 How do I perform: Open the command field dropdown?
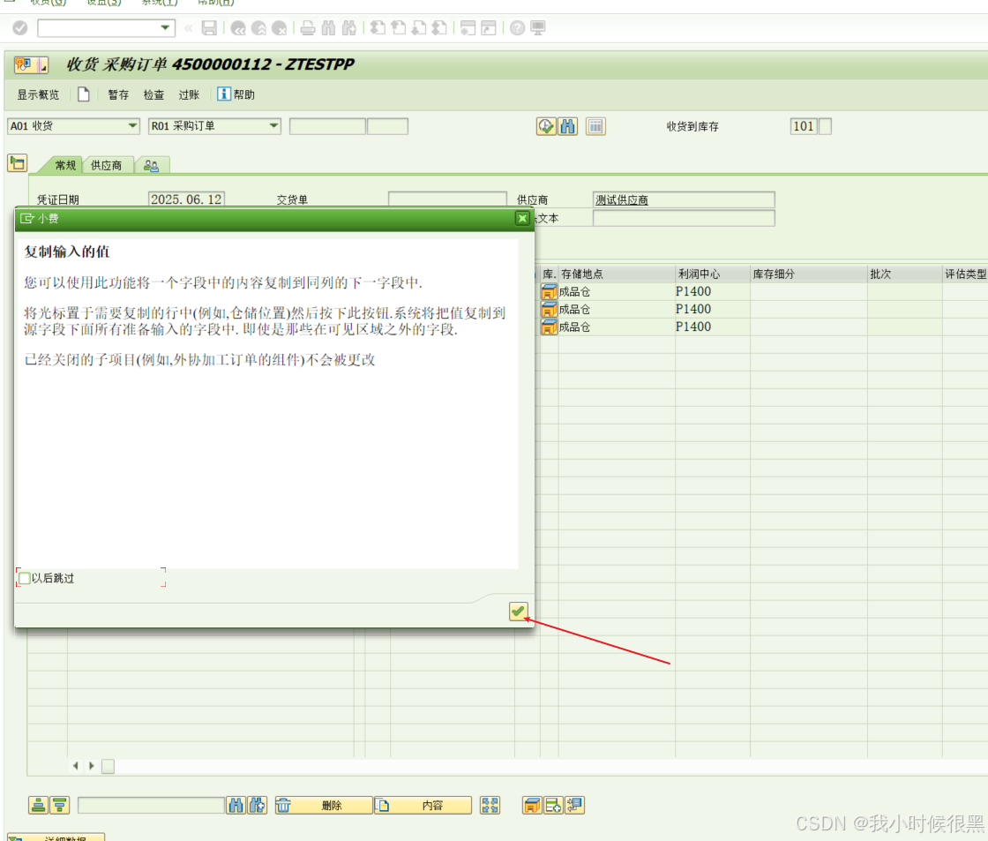click(165, 27)
